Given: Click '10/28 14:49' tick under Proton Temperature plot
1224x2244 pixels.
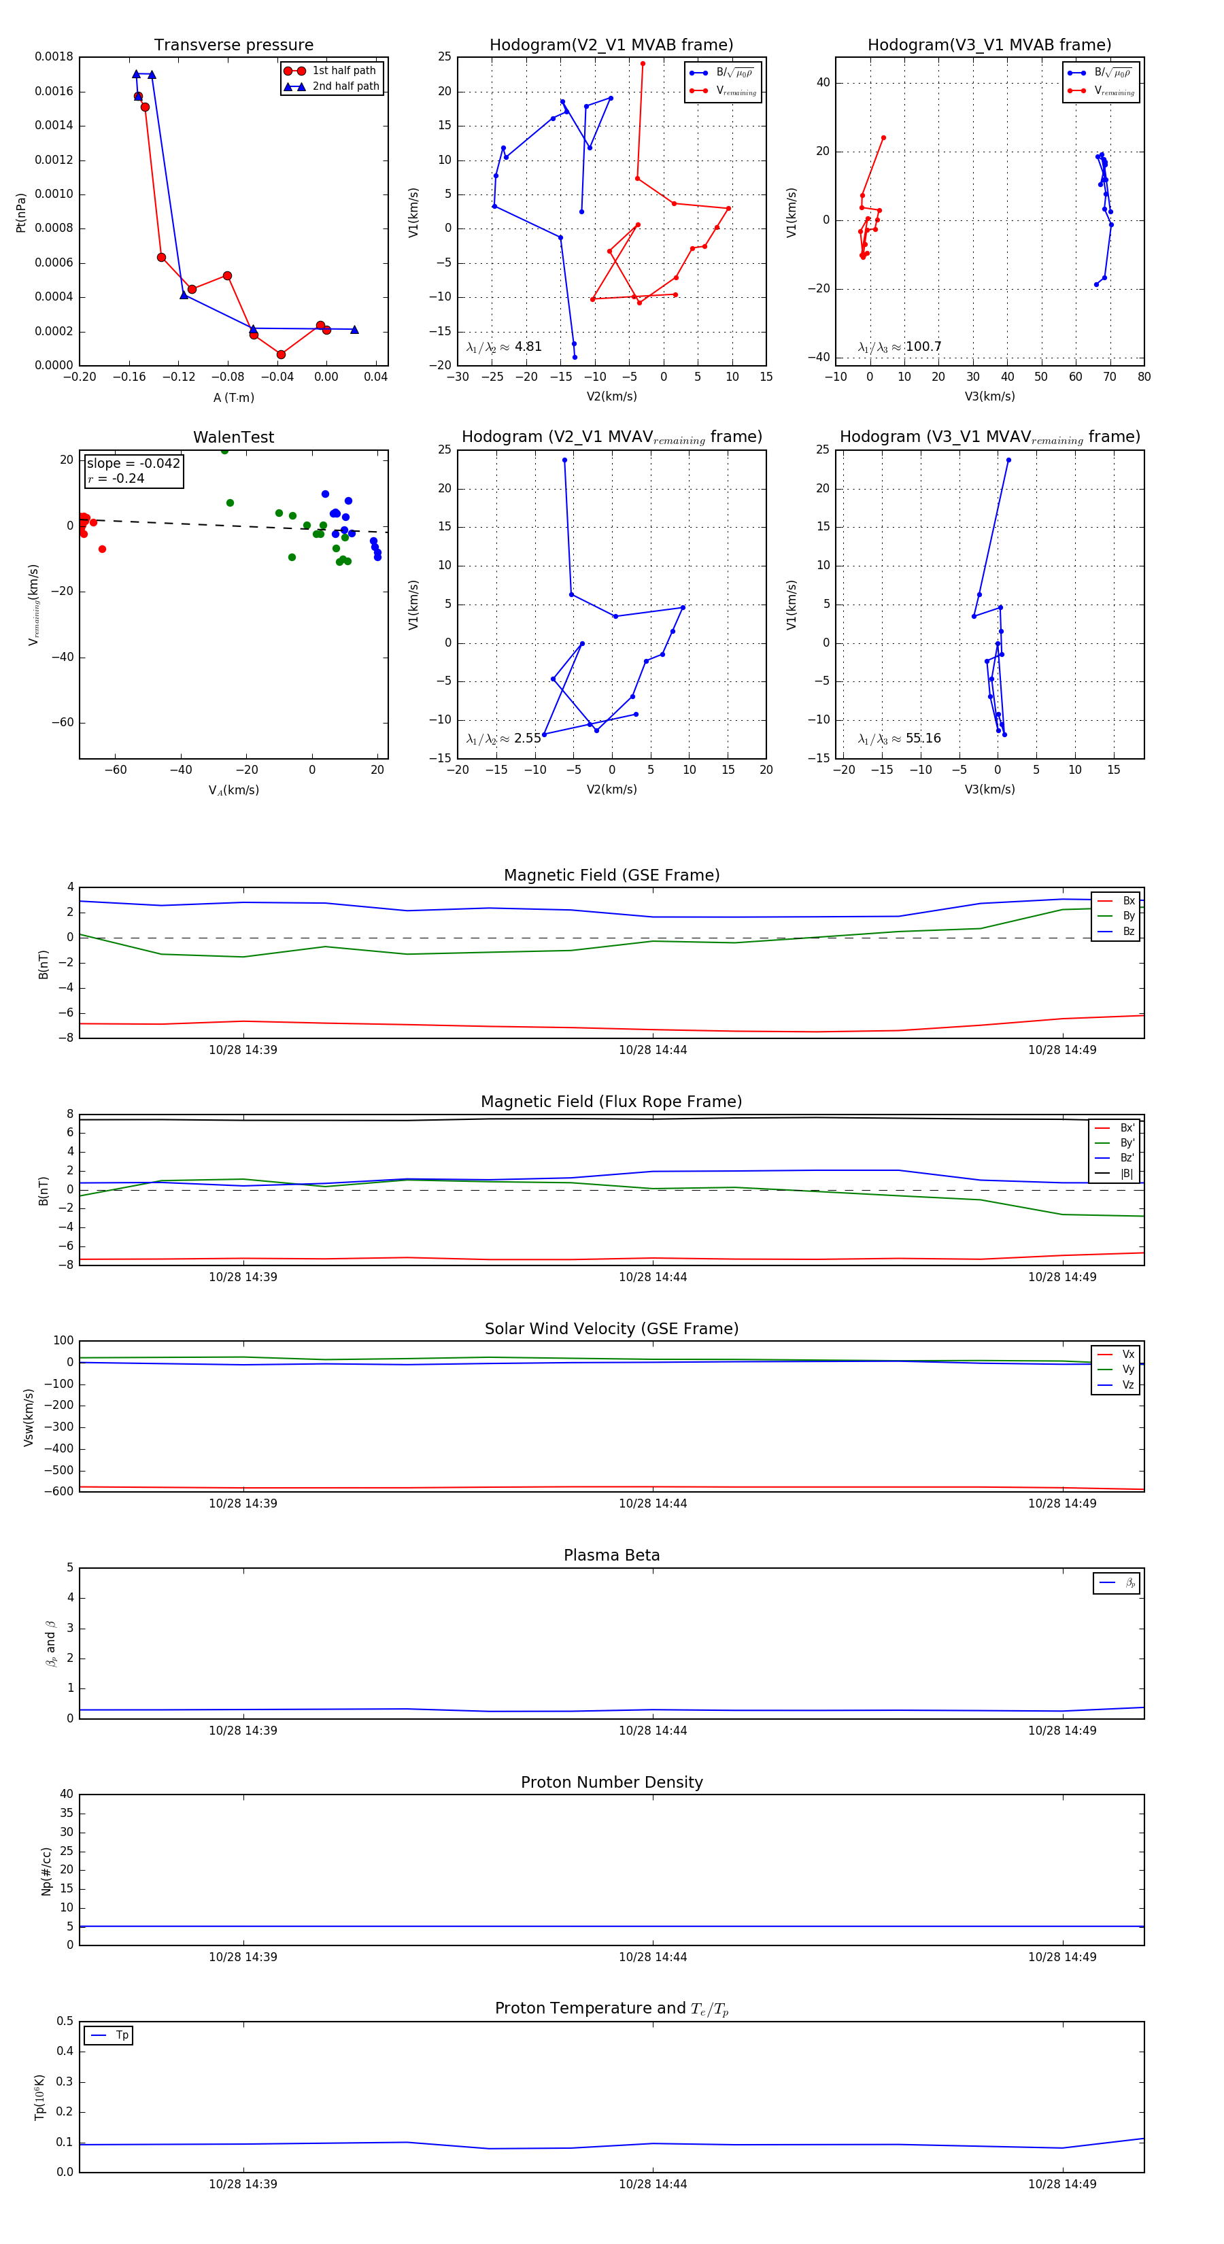Looking at the screenshot, I should click(x=1062, y=2184).
